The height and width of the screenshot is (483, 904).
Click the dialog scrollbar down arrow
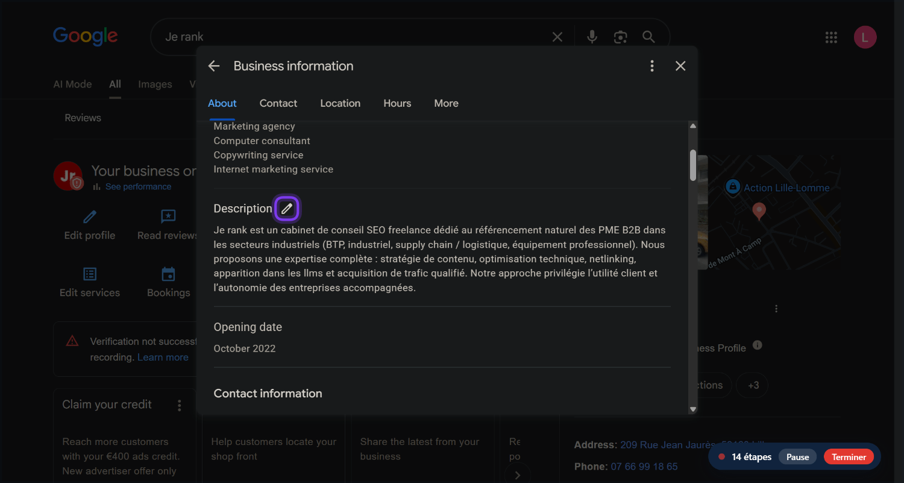(693, 409)
